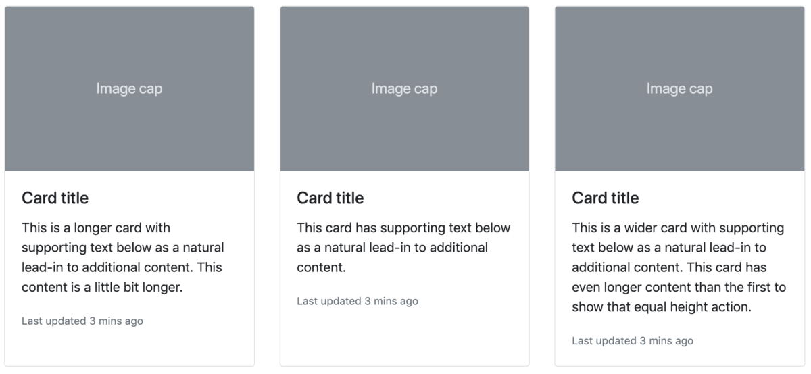Click 'This is a wider card with supporting'

point(678,228)
